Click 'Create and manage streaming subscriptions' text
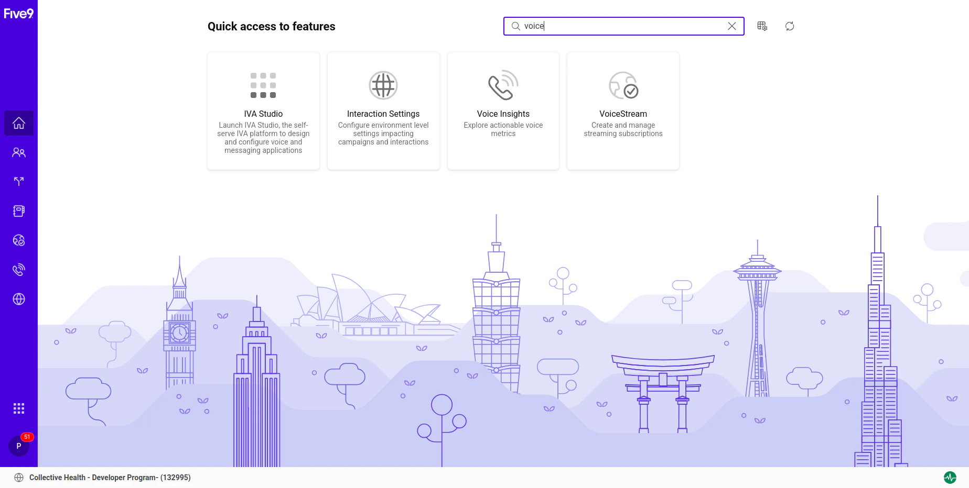 coord(623,129)
